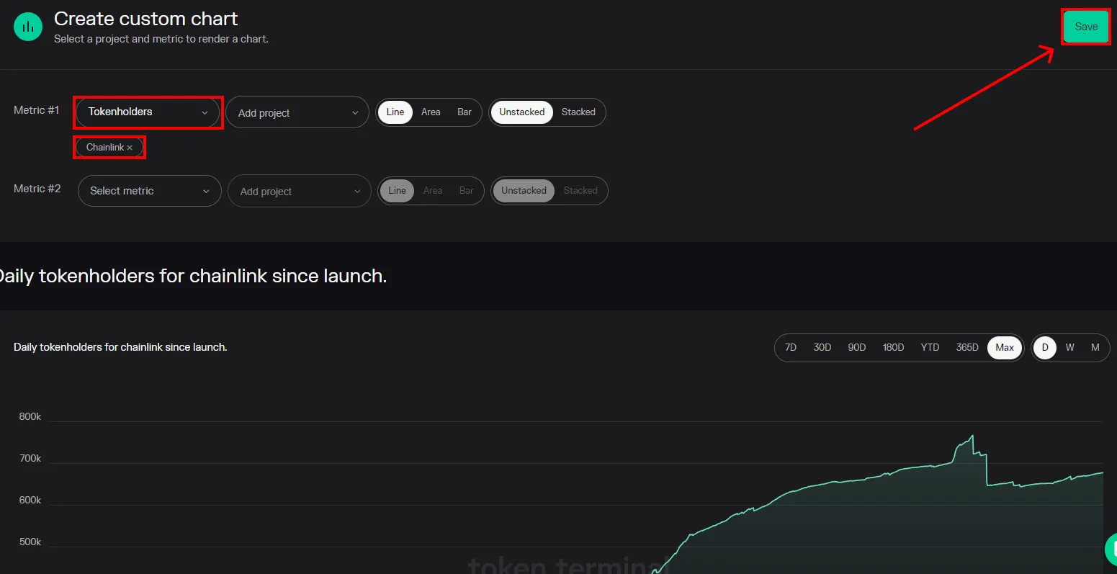
Task: Show year-to-date with YTD
Action: click(930, 348)
